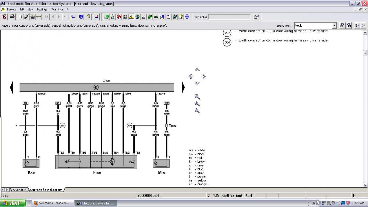The height and width of the screenshot is (207, 368).
Task: Switch to the Overview tab
Action: tap(19, 190)
